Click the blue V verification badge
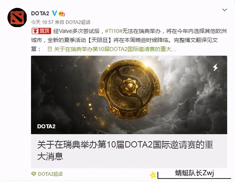The image size is (235, 182). 54,13
